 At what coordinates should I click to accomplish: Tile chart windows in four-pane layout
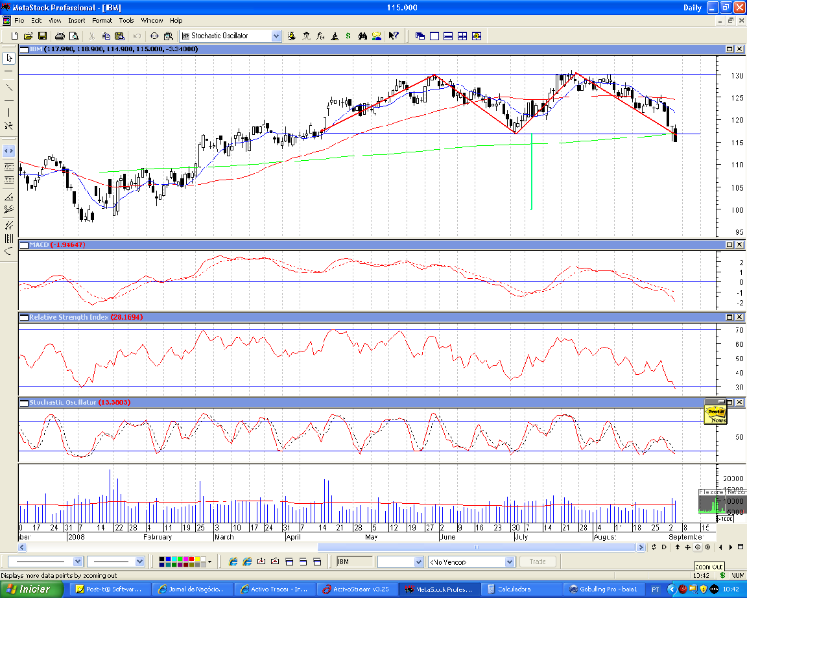462,36
